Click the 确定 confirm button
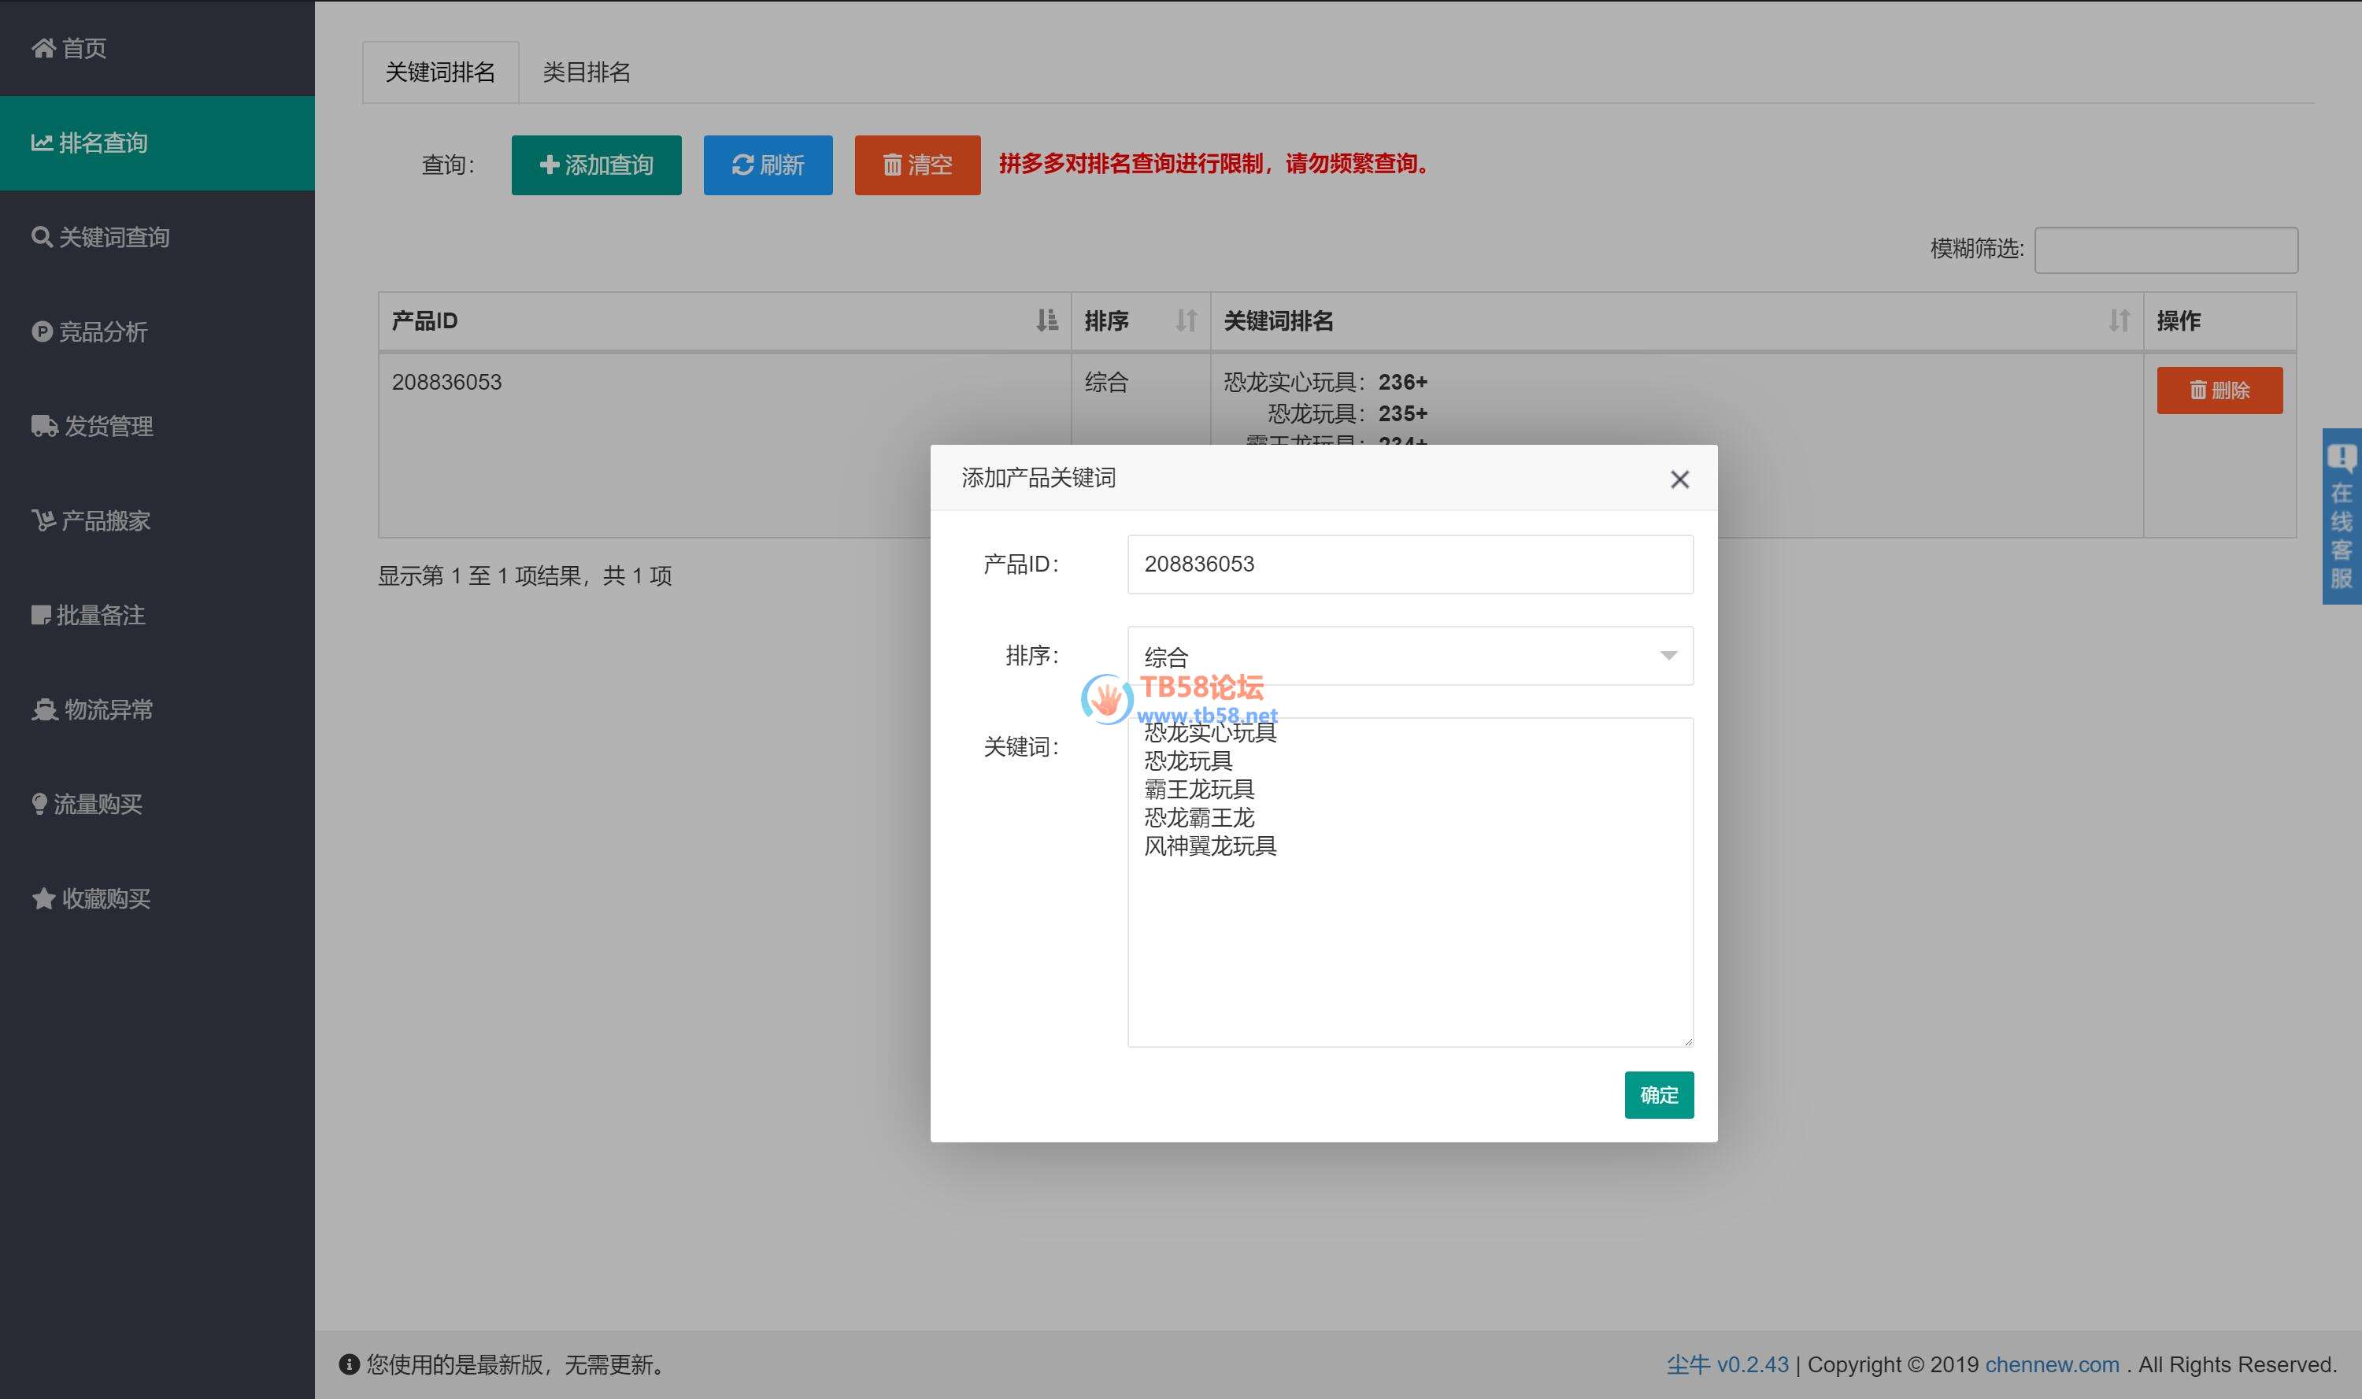The image size is (2362, 1399). pos(1659,1095)
